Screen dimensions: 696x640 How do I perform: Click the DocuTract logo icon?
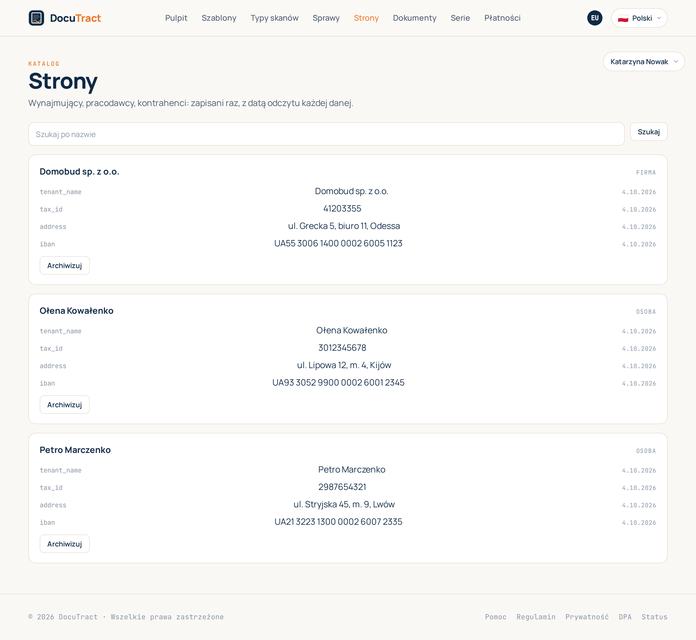pos(36,18)
